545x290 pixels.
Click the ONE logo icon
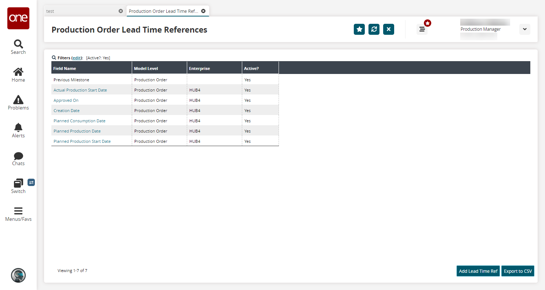point(18,18)
